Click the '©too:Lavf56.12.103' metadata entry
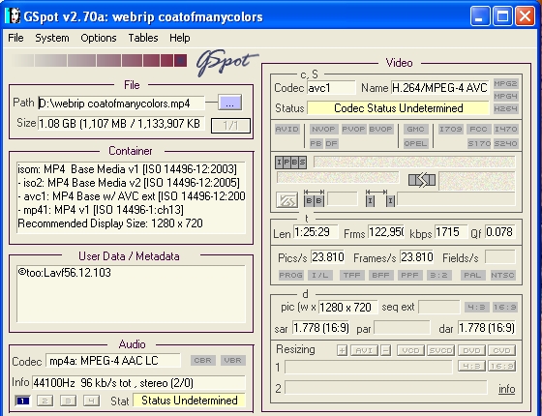Viewport: 542px width, 416px height. [64, 273]
